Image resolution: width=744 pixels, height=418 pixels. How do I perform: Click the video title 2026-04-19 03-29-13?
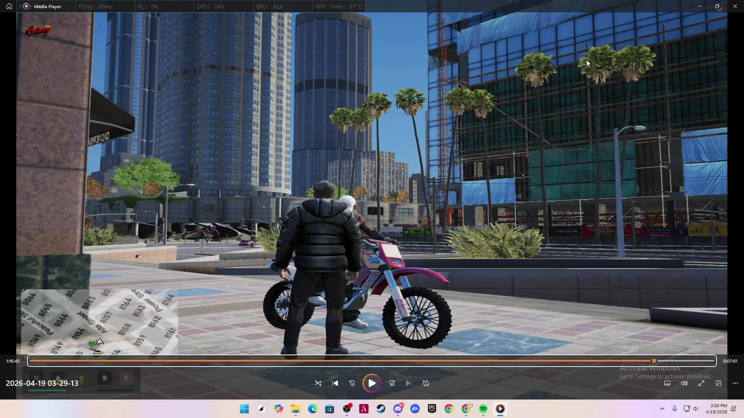point(42,383)
